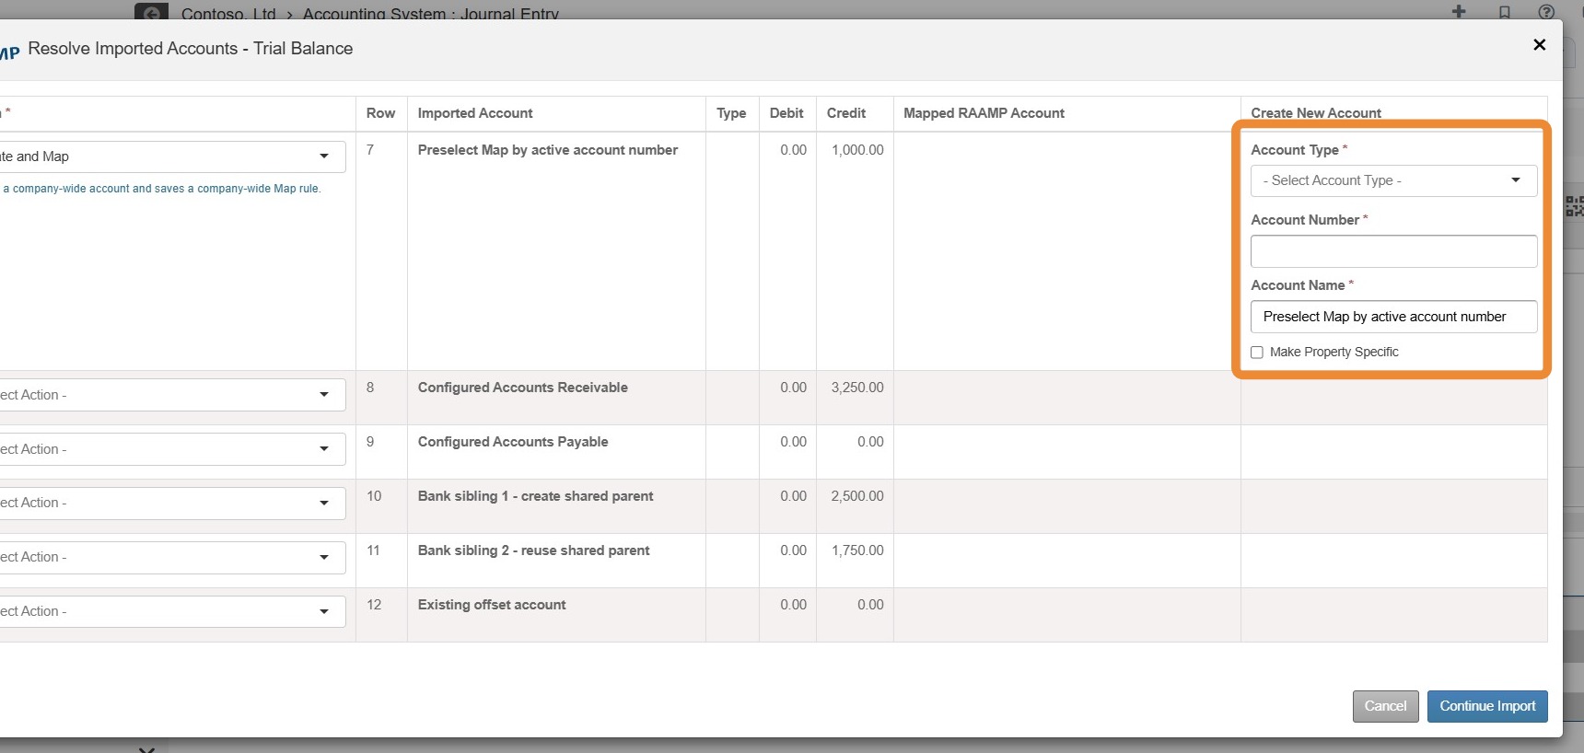1584x753 pixels.
Task: Click the Mapped RAAMP Account column header
Action: pos(984,113)
